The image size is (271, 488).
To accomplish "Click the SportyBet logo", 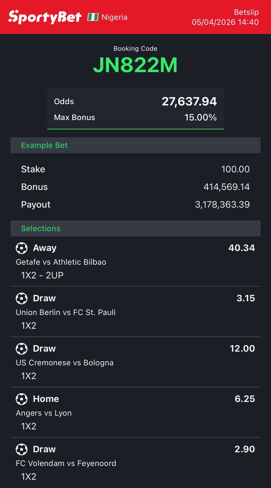I will click(45, 17).
